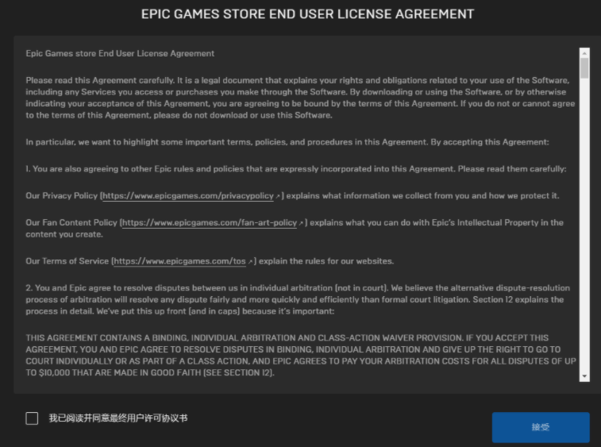Click the external-link icon after tos link
Viewport: 601px width, 447px height.
(250, 262)
